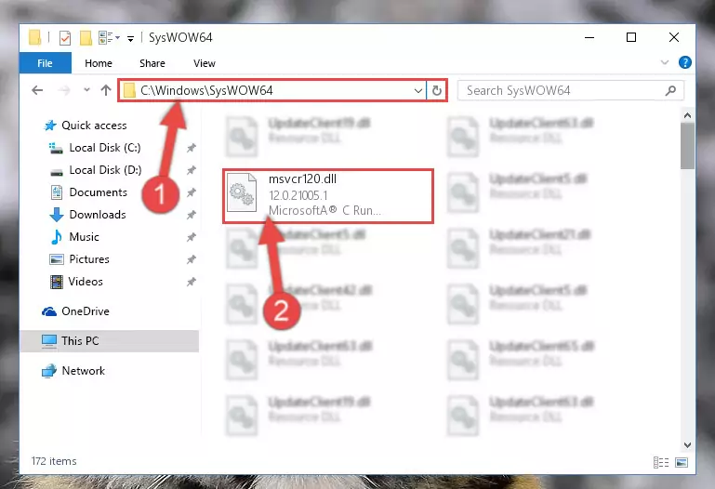Open the Explorer Help icon
Image resolution: width=715 pixels, height=489 pixels.
pos(685,62)
